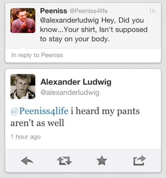Select the reply text about pants
Screen dimensions: 166x178
[x=75, y=117]
